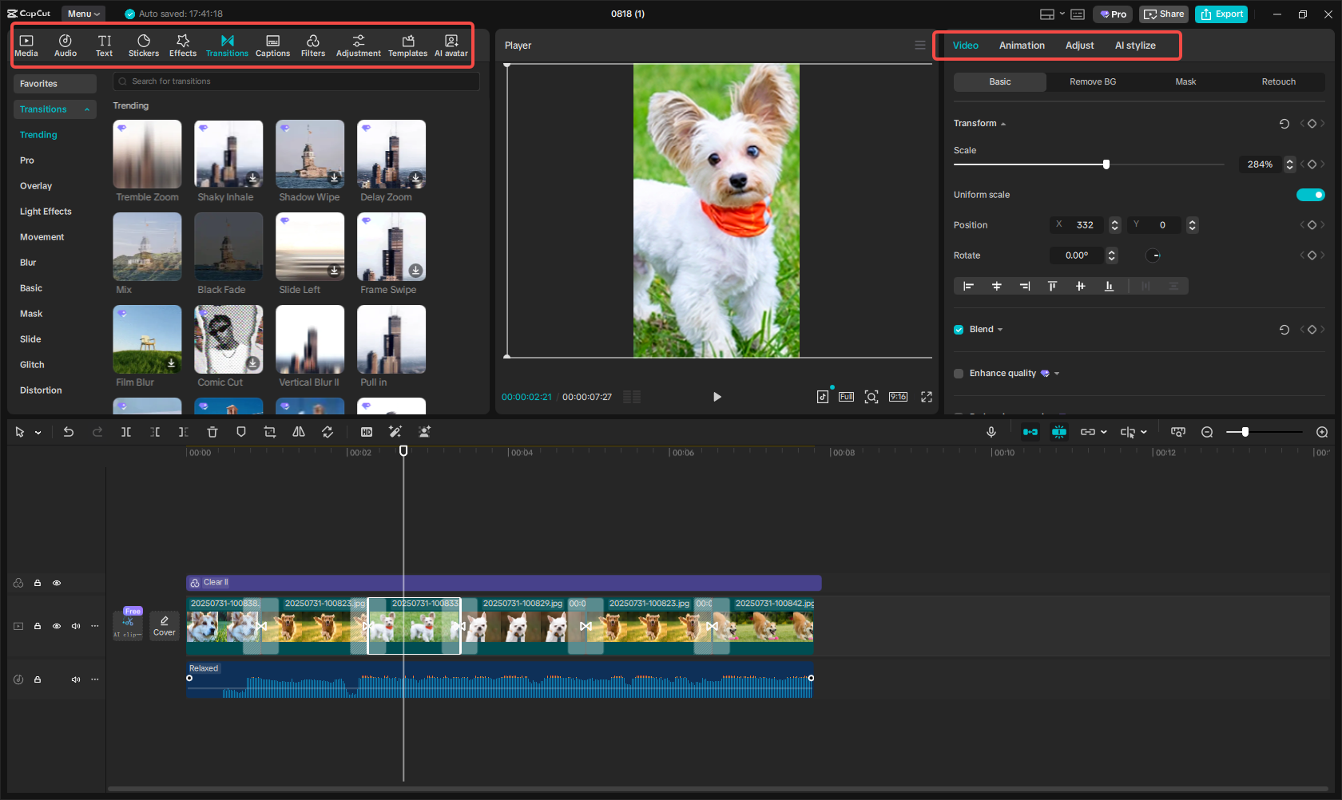Expand the Enhance quality dropdown arrow
The image size is (1342, 800).
click(1057, 374)
